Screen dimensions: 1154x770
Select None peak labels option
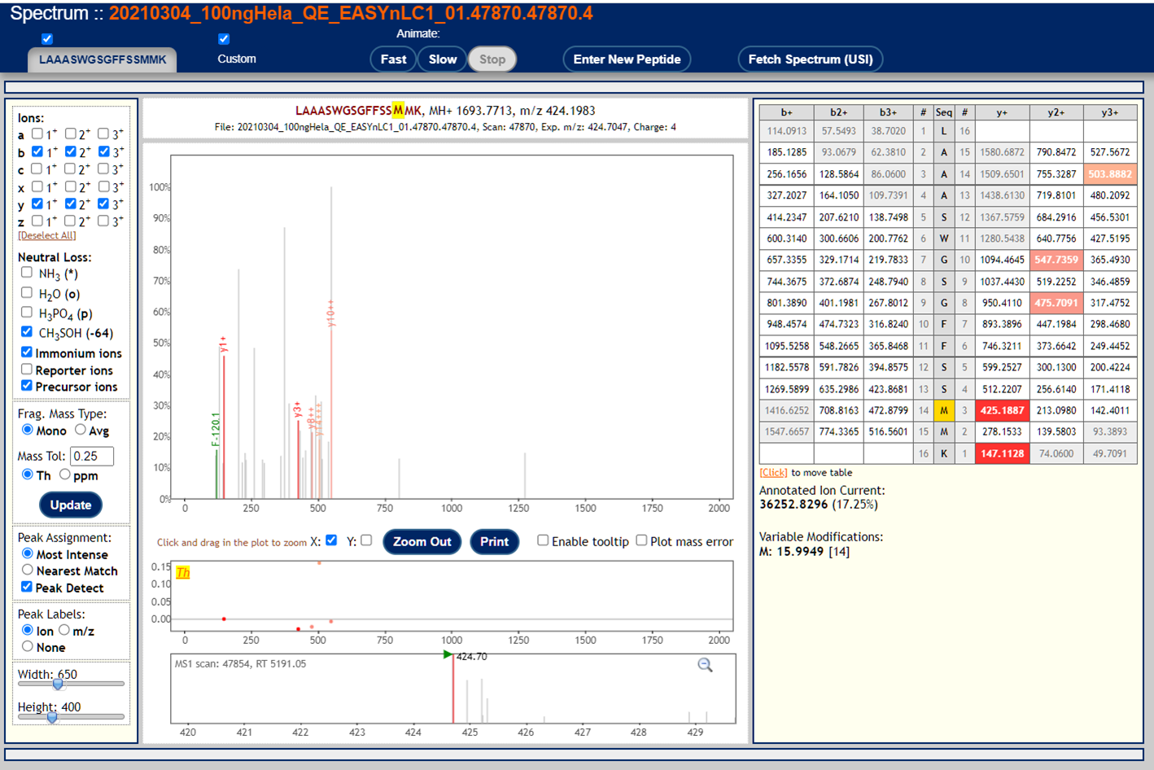(28, 646)
